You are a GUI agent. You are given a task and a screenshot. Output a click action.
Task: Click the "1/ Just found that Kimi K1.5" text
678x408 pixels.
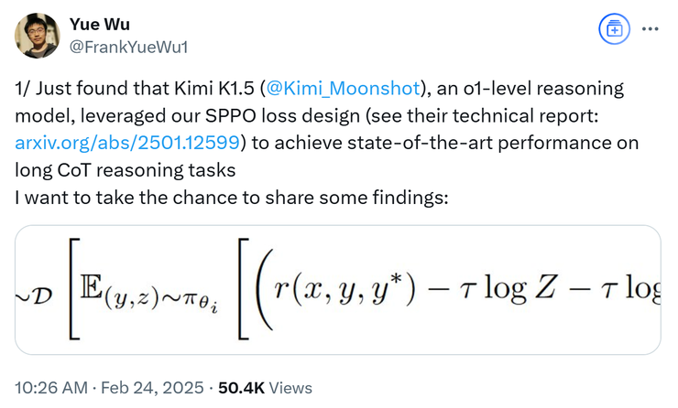point(136,90)
